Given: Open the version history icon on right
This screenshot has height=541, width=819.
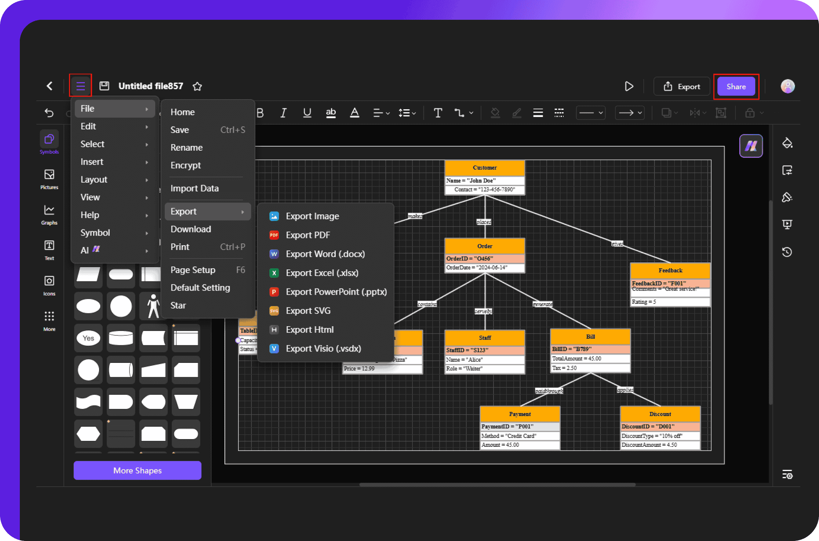Looking at the screenshot, I should 787,252.
